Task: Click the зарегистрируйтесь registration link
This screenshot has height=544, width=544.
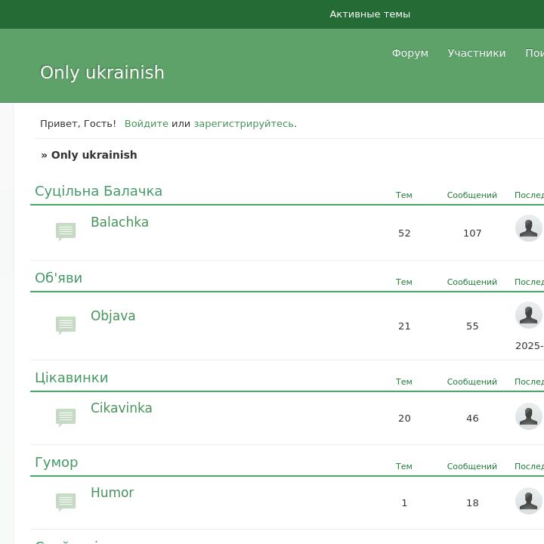Action: click(x=243, y=124)
